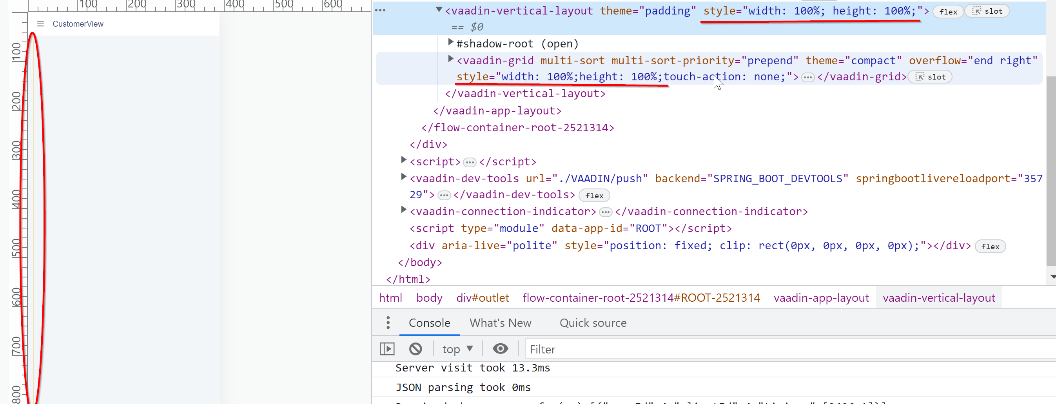1056x404 pixels.
Task: Click the ellipsis inside vaadin-dev-tools tag
Action: [444, 196]
